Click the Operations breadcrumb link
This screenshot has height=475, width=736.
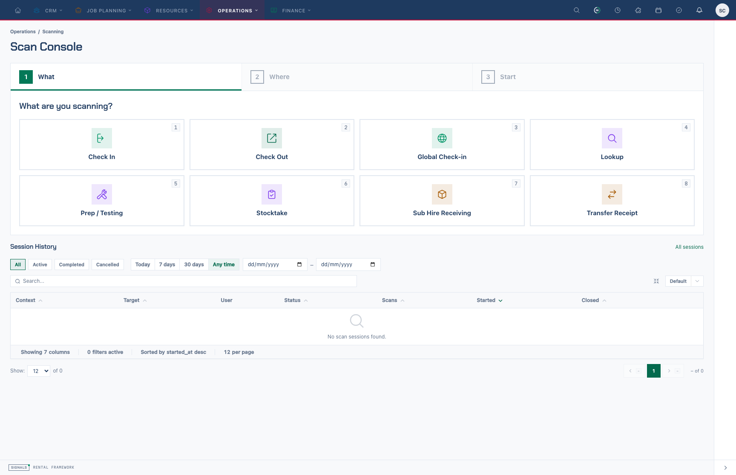(23, 31)
